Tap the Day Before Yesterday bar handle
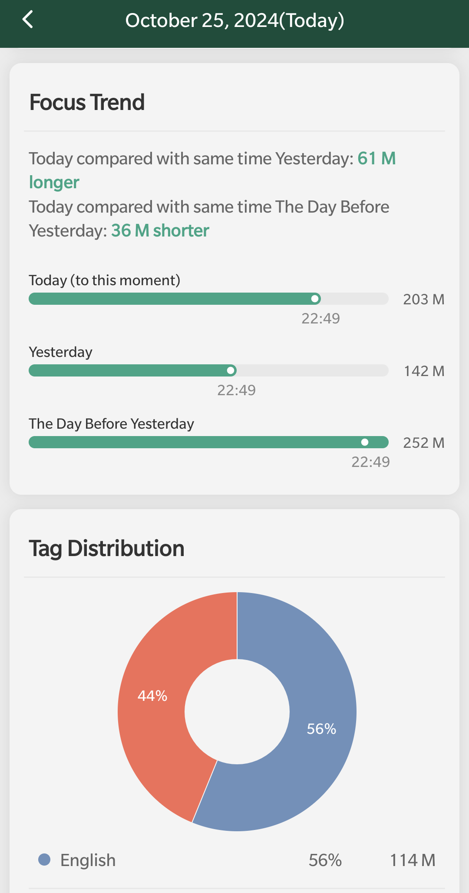 click(365, 442)
